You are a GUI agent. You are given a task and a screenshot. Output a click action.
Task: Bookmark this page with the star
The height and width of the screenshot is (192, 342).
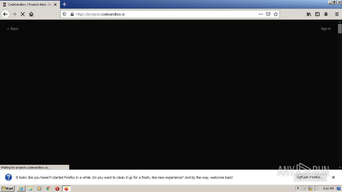pos(276,14)
